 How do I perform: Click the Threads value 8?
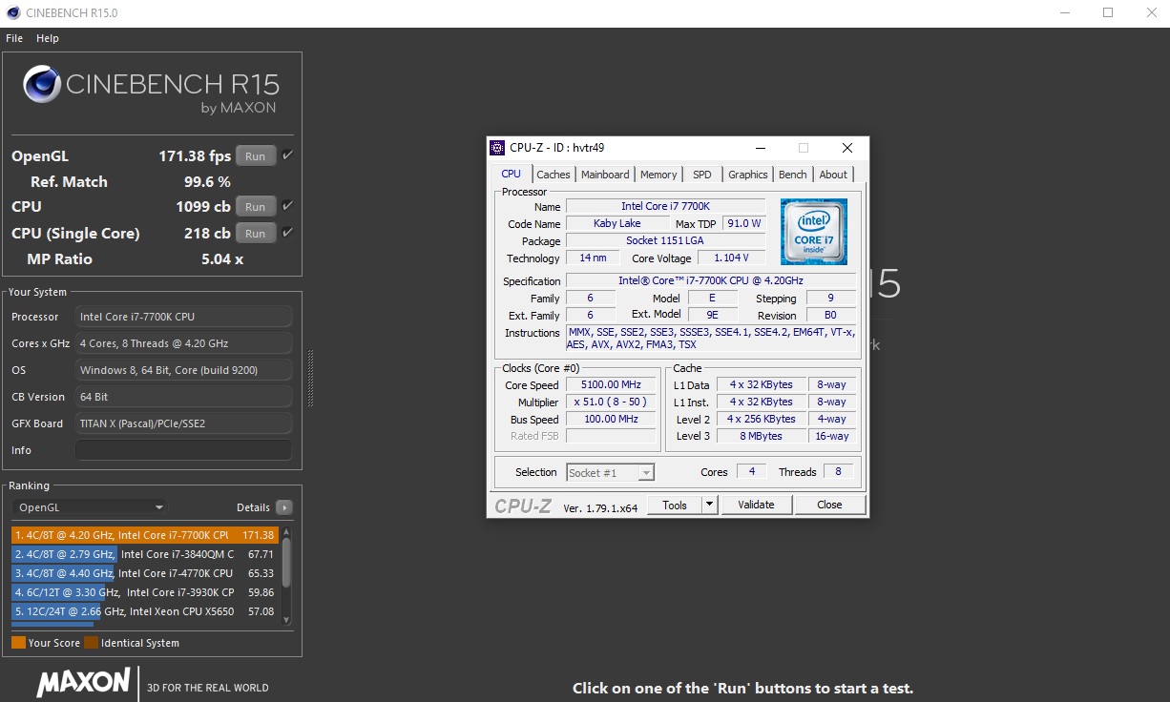(838, 472)
